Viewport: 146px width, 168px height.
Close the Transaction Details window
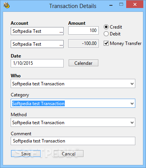(135, 5)
